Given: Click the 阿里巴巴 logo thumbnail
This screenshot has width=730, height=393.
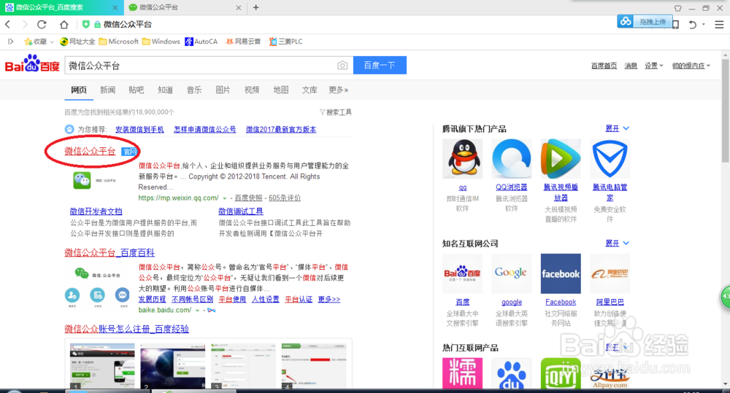Looking at the screenshot, I should (x=610, y=273).
